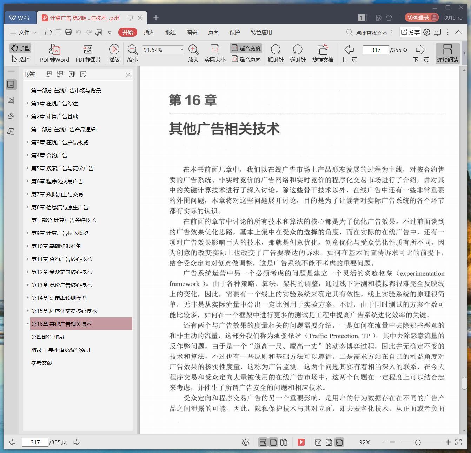Open the zoom percentage dropdown
This screenshot has width=471, height=453.
point(181,50)
